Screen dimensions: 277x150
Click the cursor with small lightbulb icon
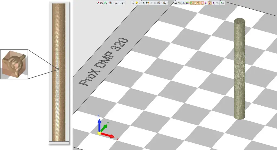tap(144, 3)
